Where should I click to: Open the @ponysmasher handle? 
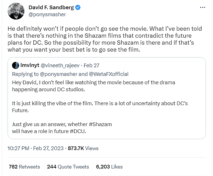47,15
